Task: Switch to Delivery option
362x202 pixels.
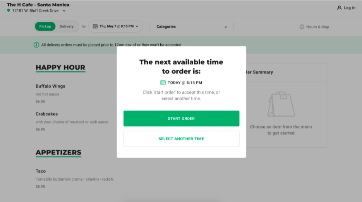Action: pos(67,26)
